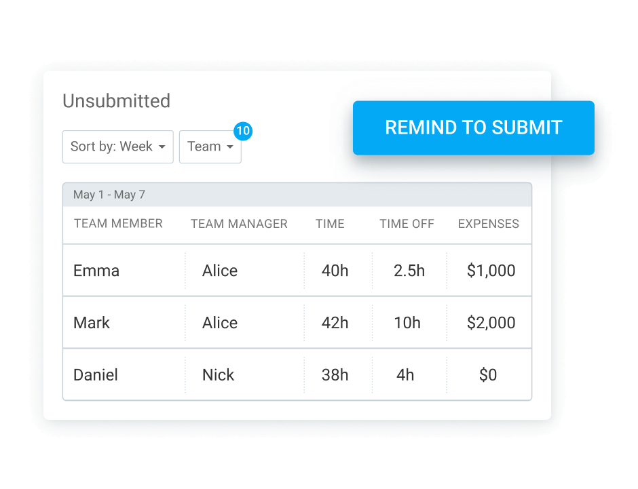Image resolution: width=638 pixels, height=489 pixels.
Task: Select Mark in the team member list
Action: point(92,323)
